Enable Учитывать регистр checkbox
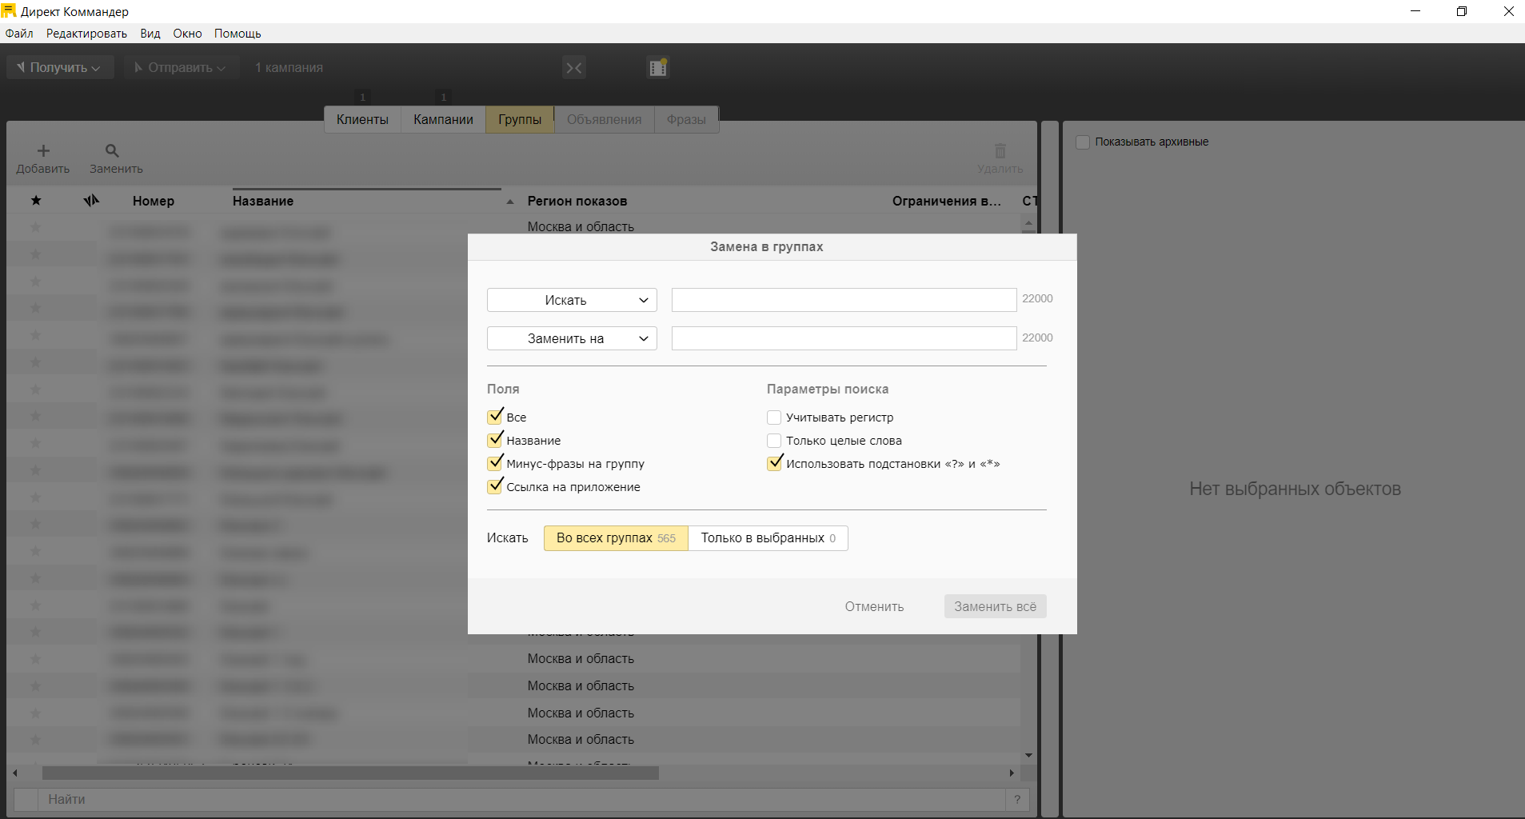 [x=774, y=417]
